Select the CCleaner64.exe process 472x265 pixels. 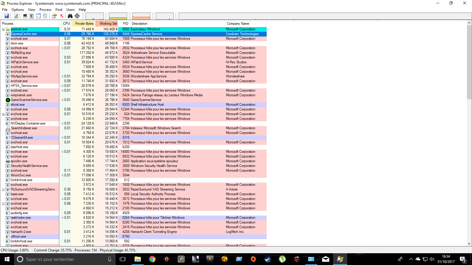point(22,138)
